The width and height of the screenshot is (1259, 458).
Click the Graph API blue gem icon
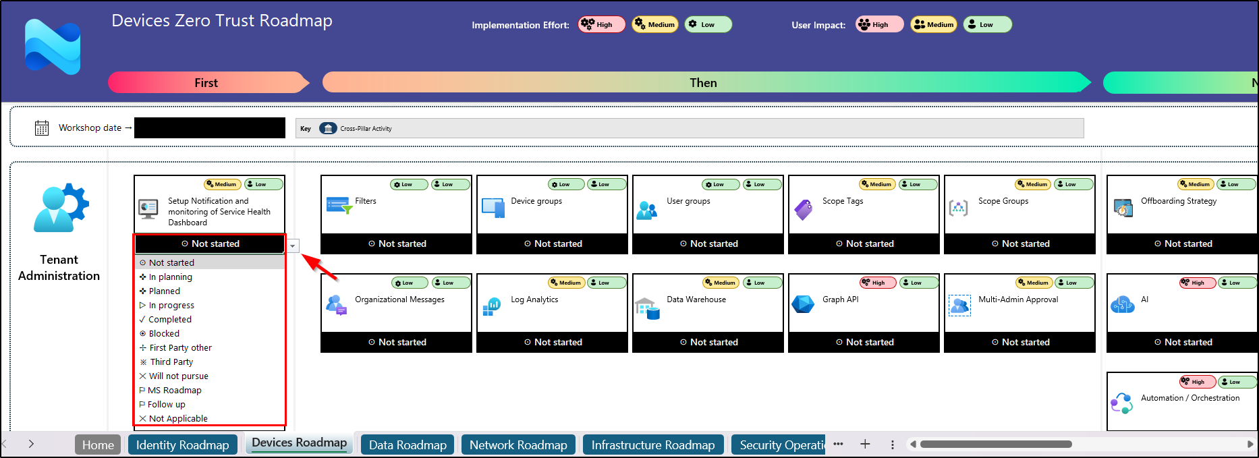[x=803, y=305]
